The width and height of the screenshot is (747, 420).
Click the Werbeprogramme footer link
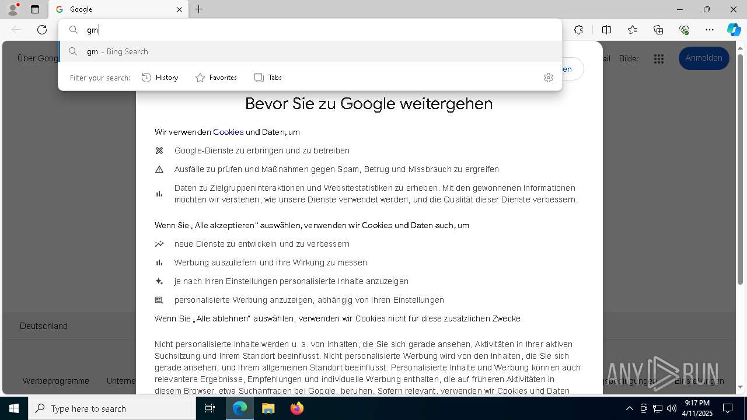pos(56,381)
